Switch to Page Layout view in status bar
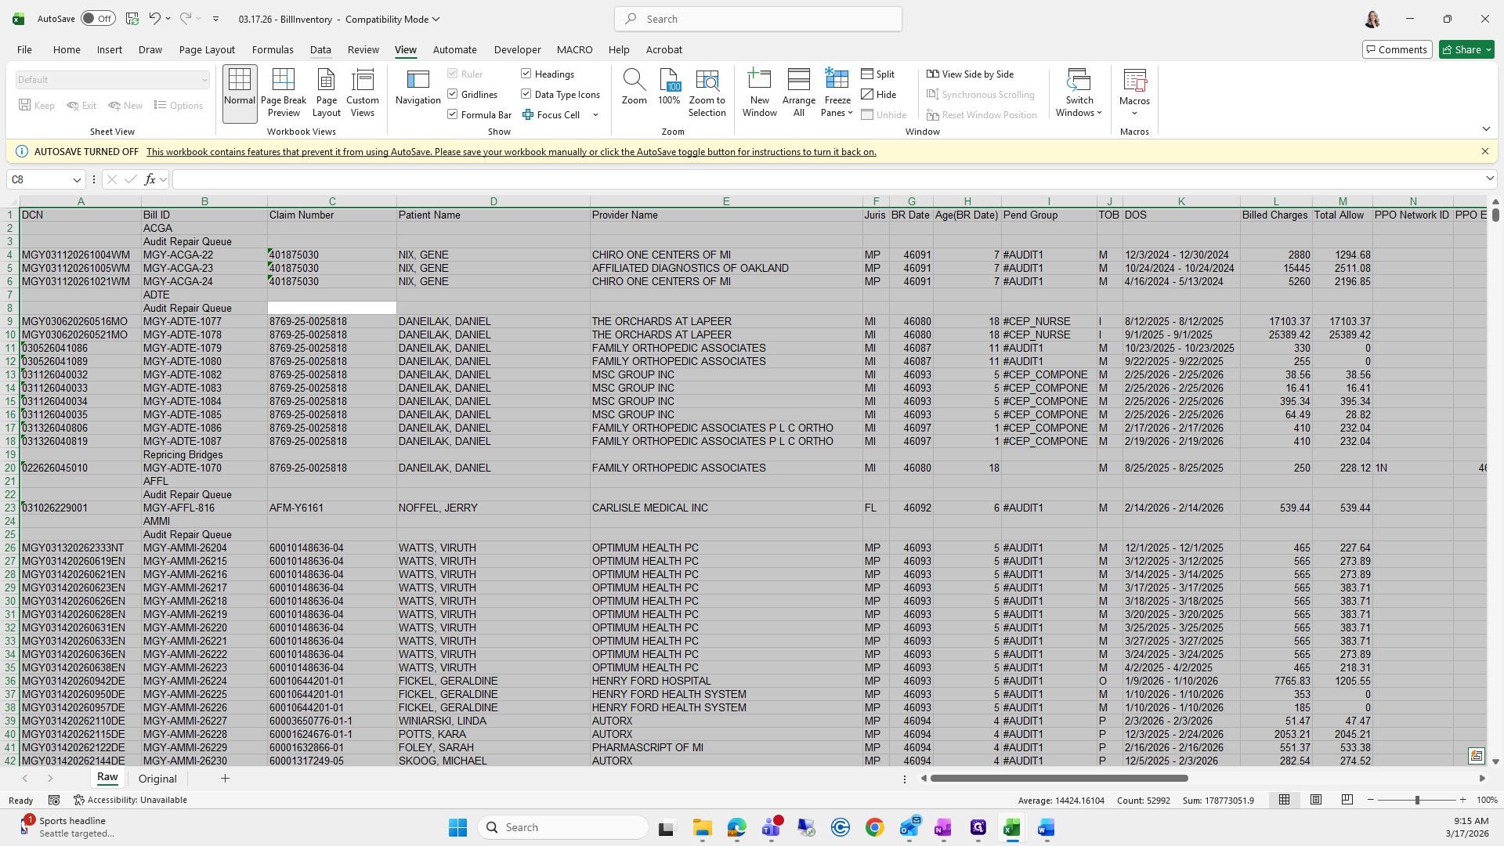This screenshot has height=846, width=1504. pyautogui.click(x=1316, y=800)
